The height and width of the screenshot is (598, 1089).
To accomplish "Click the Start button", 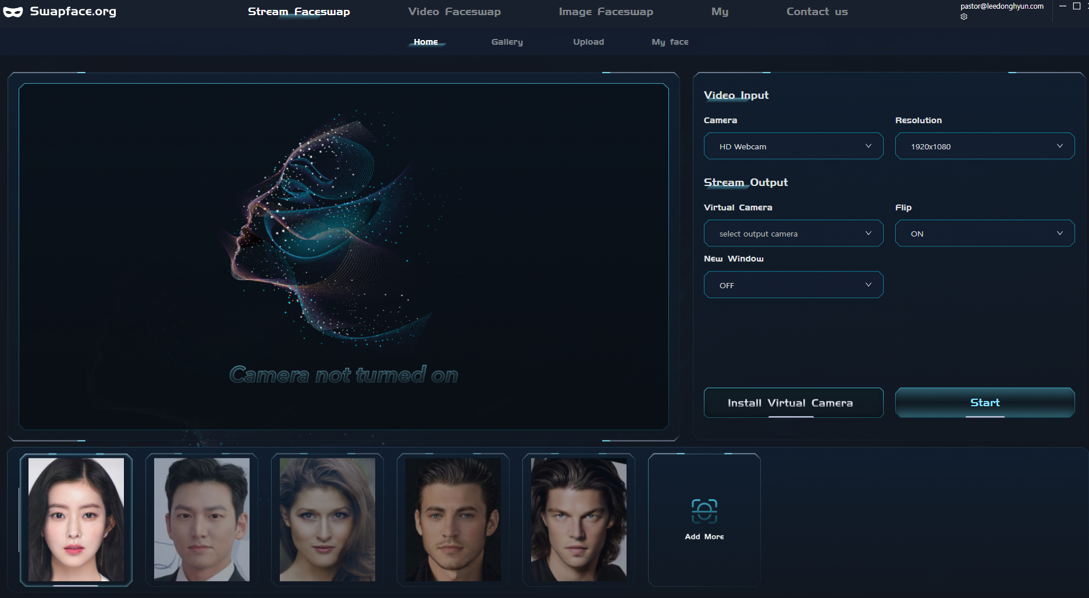I will pyautogui.click(x=984, y=403).
